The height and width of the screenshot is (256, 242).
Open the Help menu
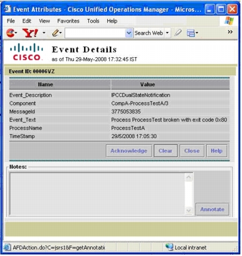(112, 21)
